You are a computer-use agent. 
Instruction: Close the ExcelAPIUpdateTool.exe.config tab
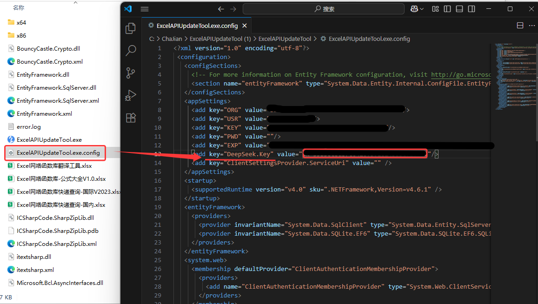[x=245, y=26]
